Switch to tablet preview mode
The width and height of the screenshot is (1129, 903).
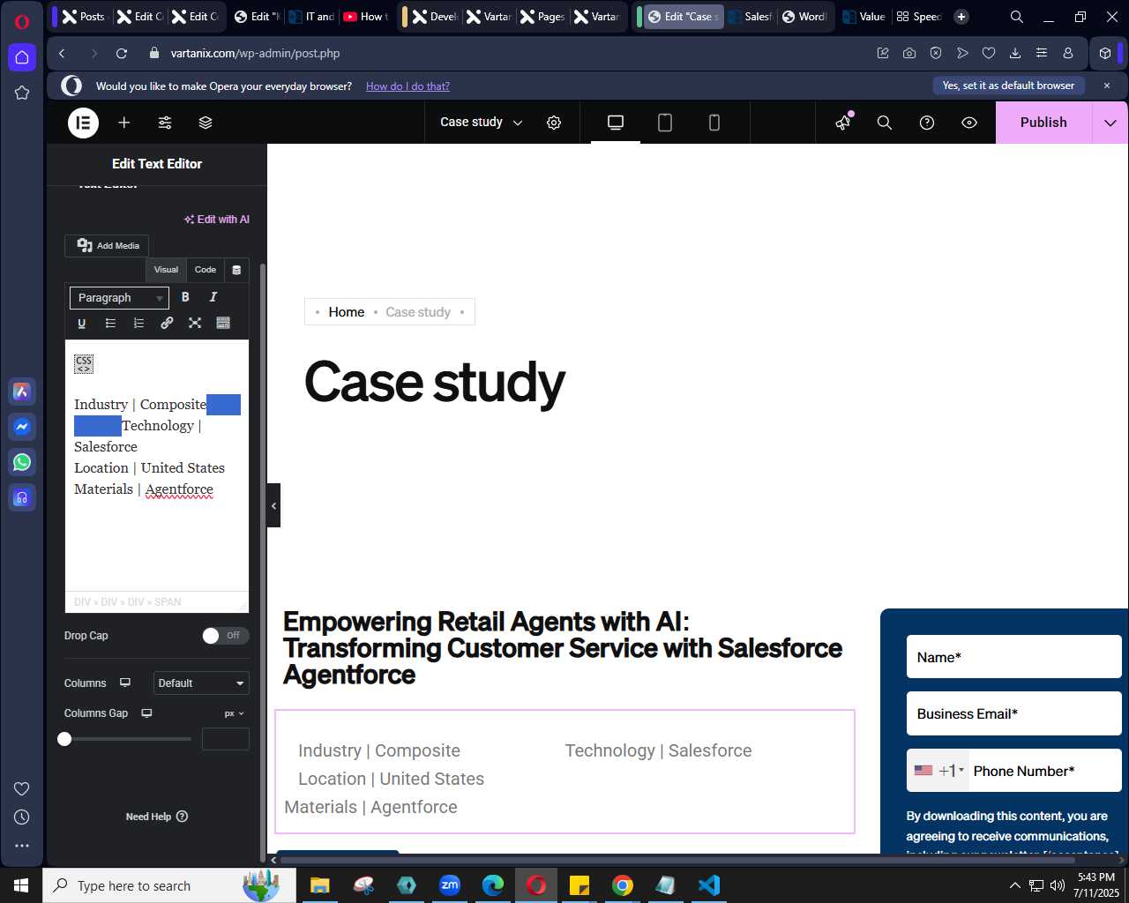[x=665, y=123]
